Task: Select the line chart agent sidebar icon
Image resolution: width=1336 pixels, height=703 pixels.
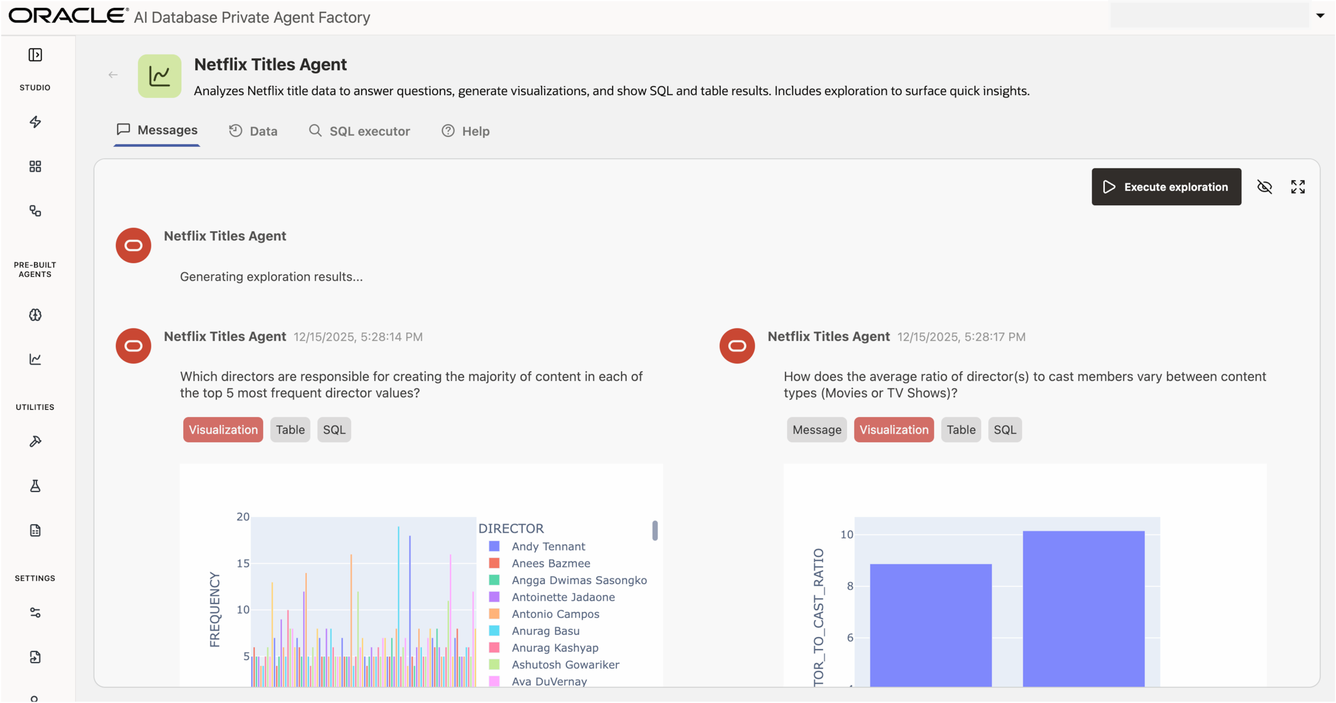Action: 35,360
